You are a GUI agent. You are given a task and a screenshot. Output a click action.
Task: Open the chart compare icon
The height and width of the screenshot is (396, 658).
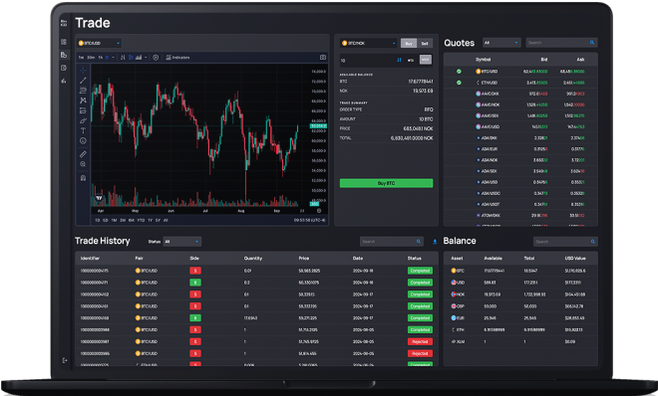(139, 58)
